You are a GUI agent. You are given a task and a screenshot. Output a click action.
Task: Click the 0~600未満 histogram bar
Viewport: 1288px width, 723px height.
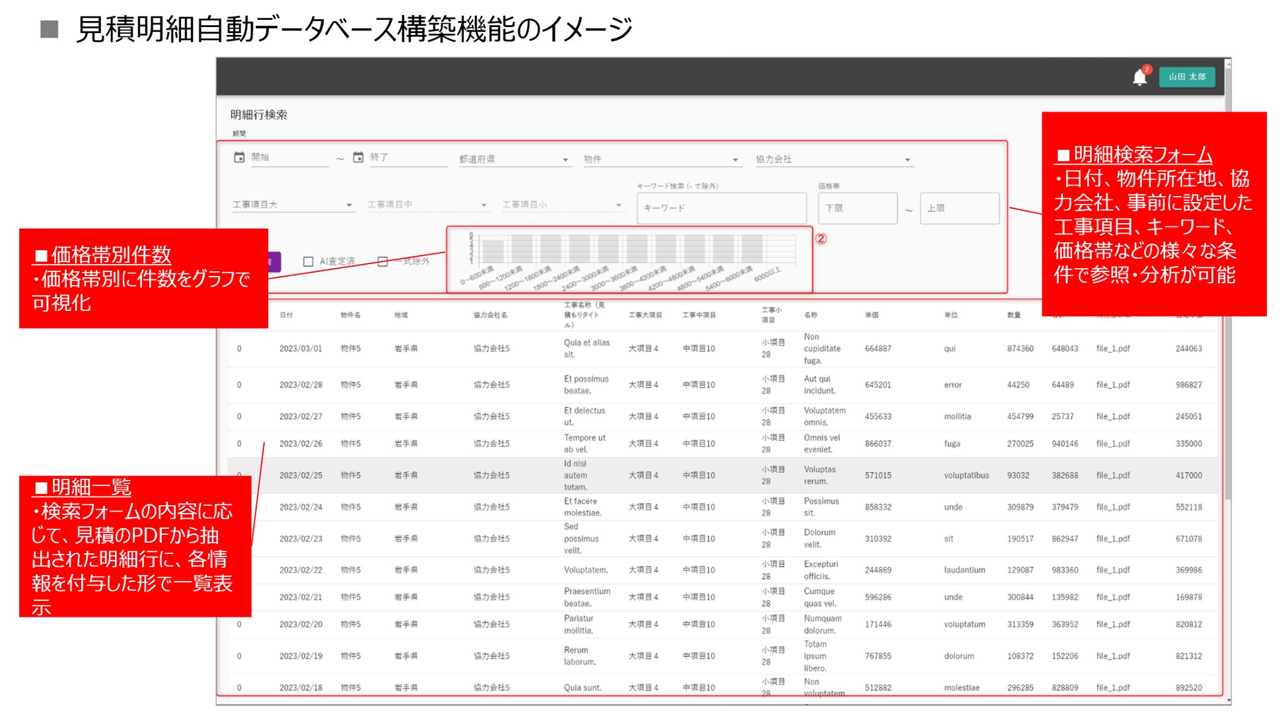(x=493, y=252)
